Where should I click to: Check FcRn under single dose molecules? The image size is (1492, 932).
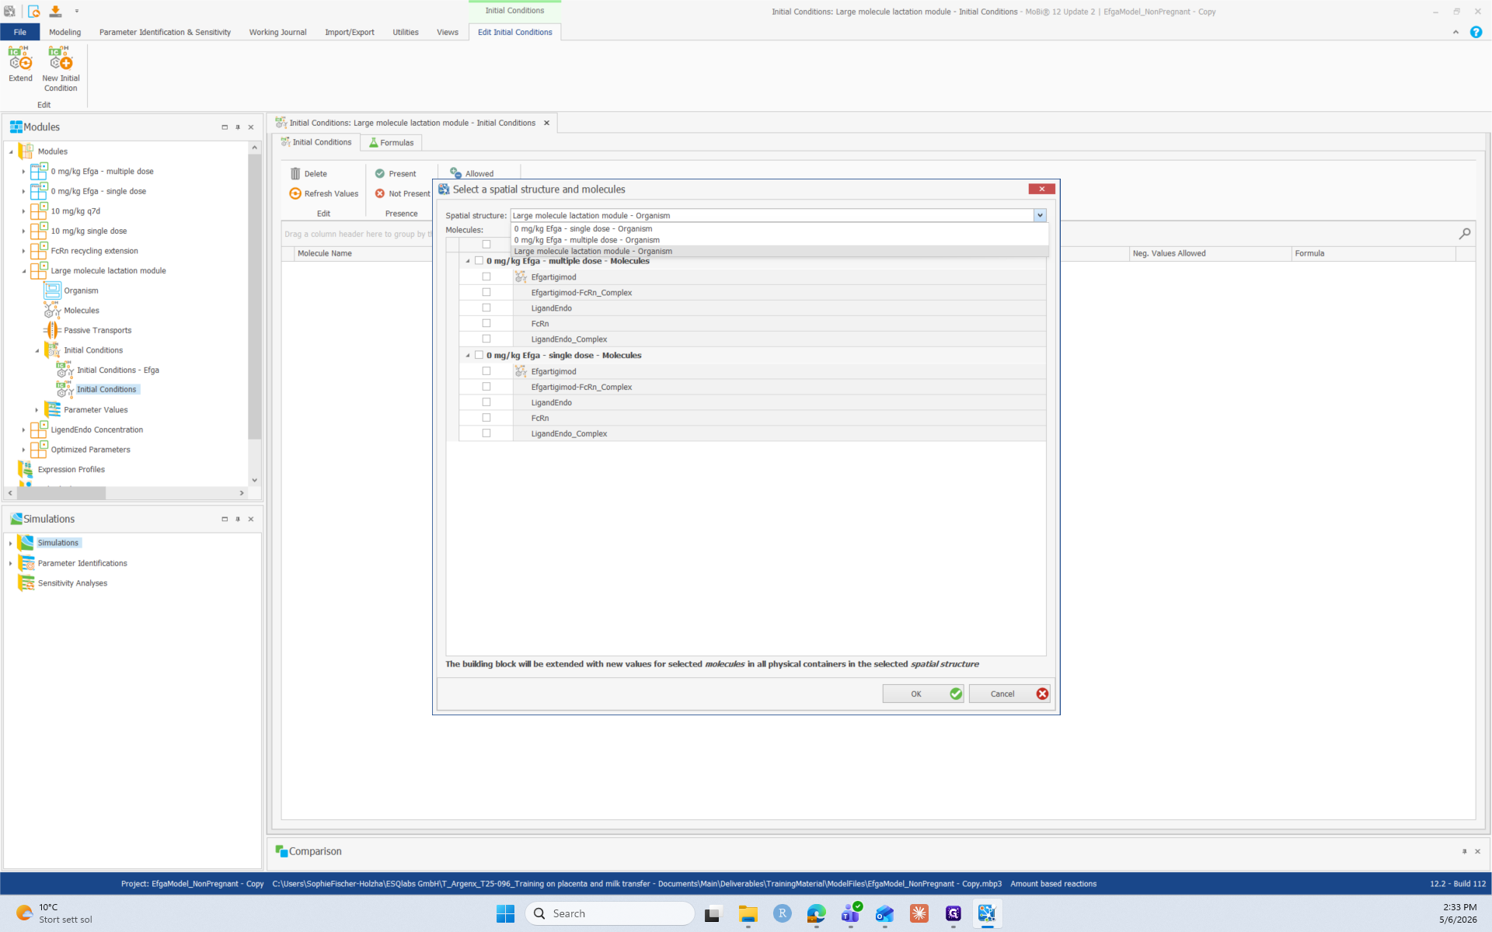click(x=486, y=418)
